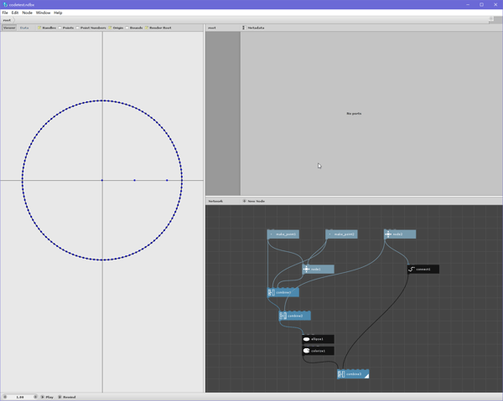Toggle the Origin checkbox
The image size is (503, 401).
pos(110,28)
